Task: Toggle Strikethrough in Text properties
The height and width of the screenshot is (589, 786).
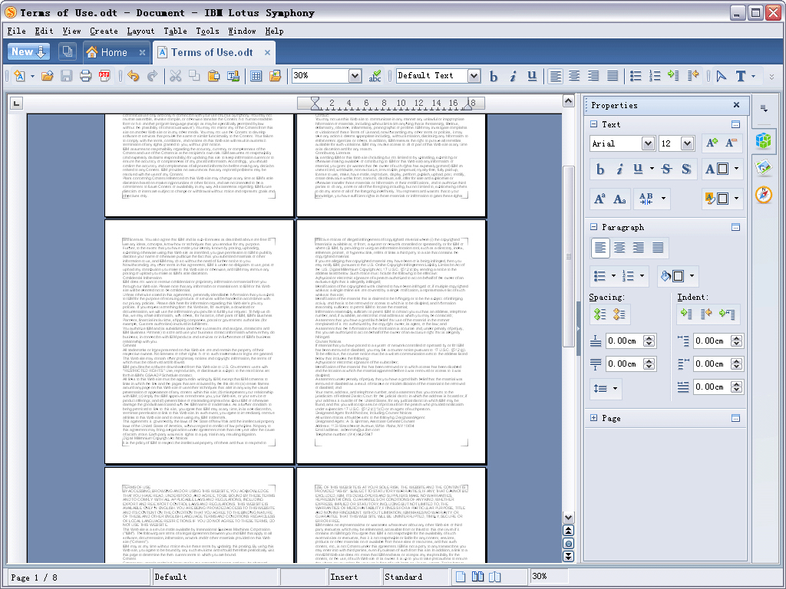Action: coord(665,169)
